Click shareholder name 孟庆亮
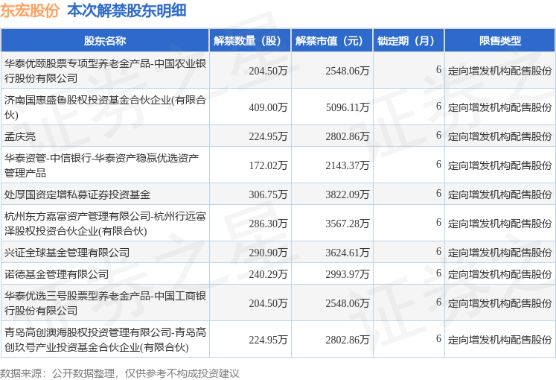Screen dimensions: 556x380 pos(20,136)
